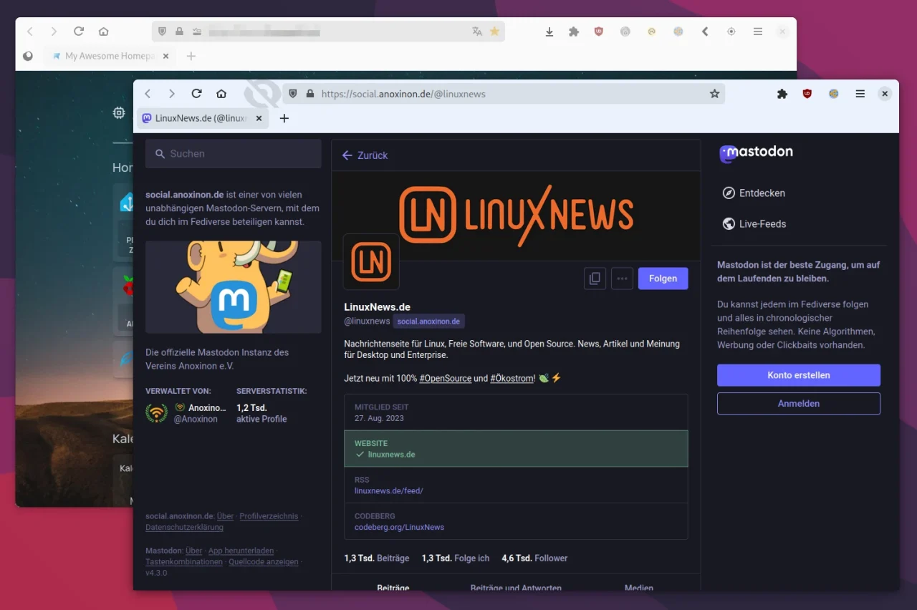Go to home page in front Mastodon window
The image size is (917, 610).
(221, 94)
